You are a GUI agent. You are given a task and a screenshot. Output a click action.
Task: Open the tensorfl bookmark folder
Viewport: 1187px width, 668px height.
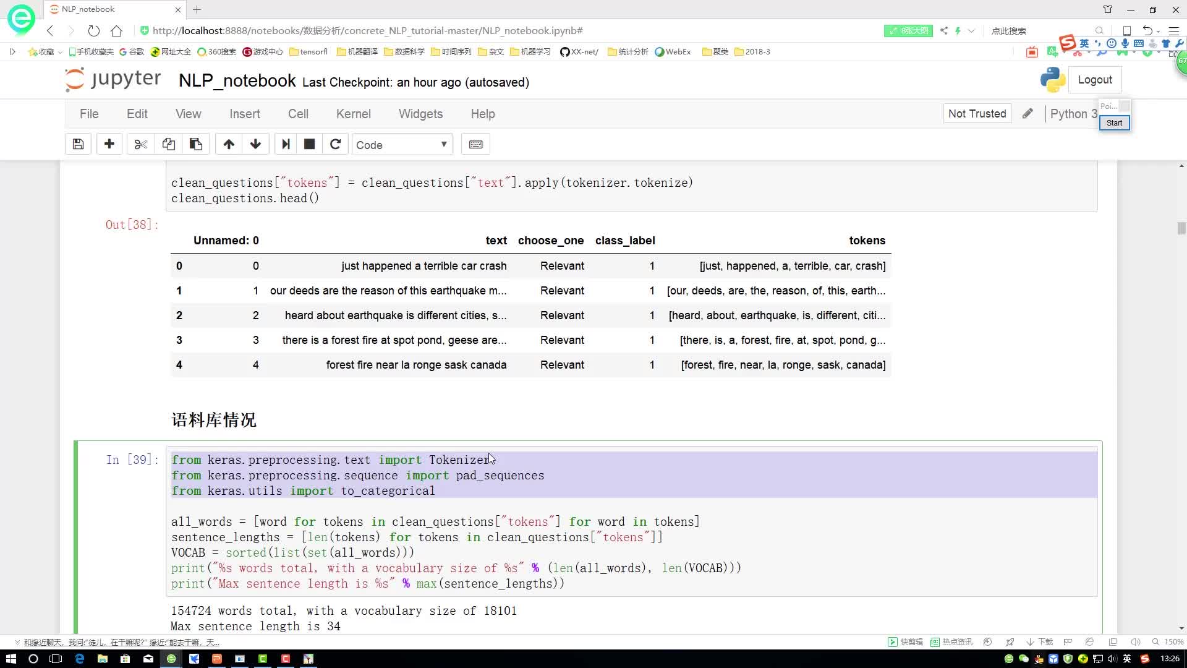point(308,51)
